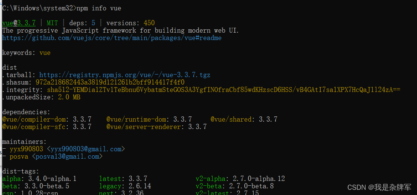This screenshot has height=195, width=417.
Task: Click maintainer name posva
Action: click(x=19, y=156)
